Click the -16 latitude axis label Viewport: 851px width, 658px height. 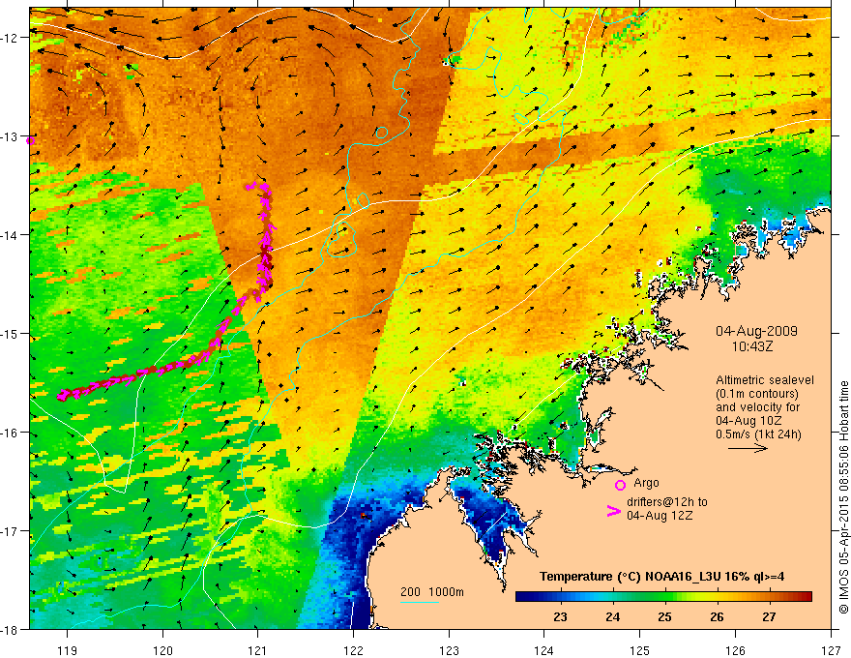coord(10,433)
